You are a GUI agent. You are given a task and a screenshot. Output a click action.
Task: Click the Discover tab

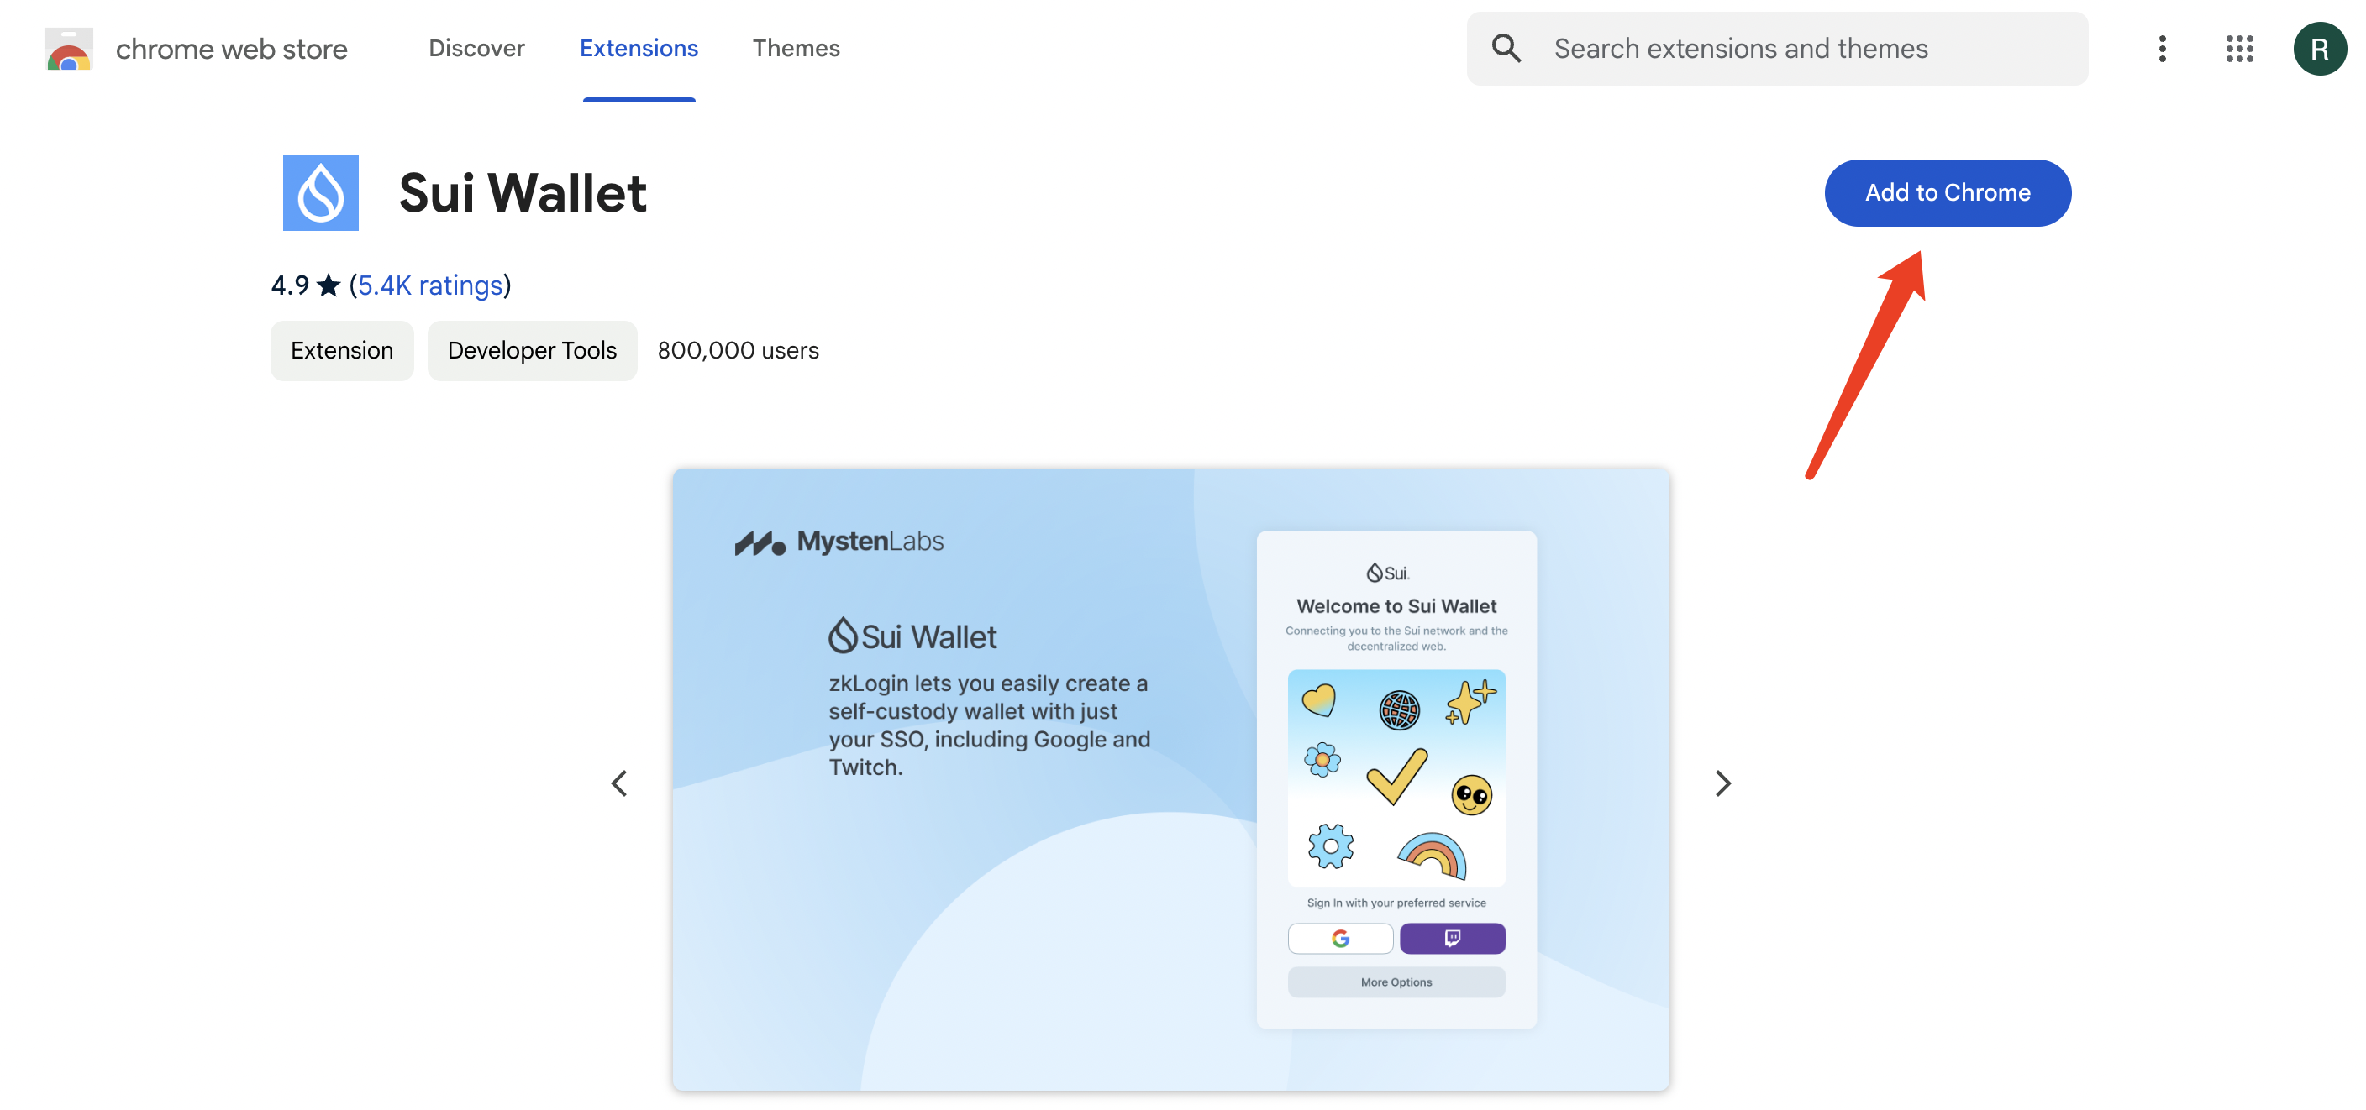point(477,47)
